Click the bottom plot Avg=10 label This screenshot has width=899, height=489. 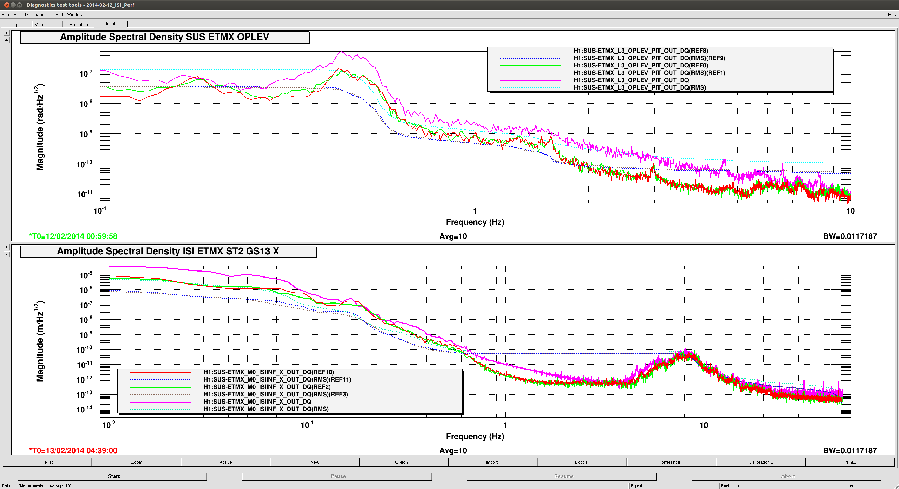tap(453, 451)
